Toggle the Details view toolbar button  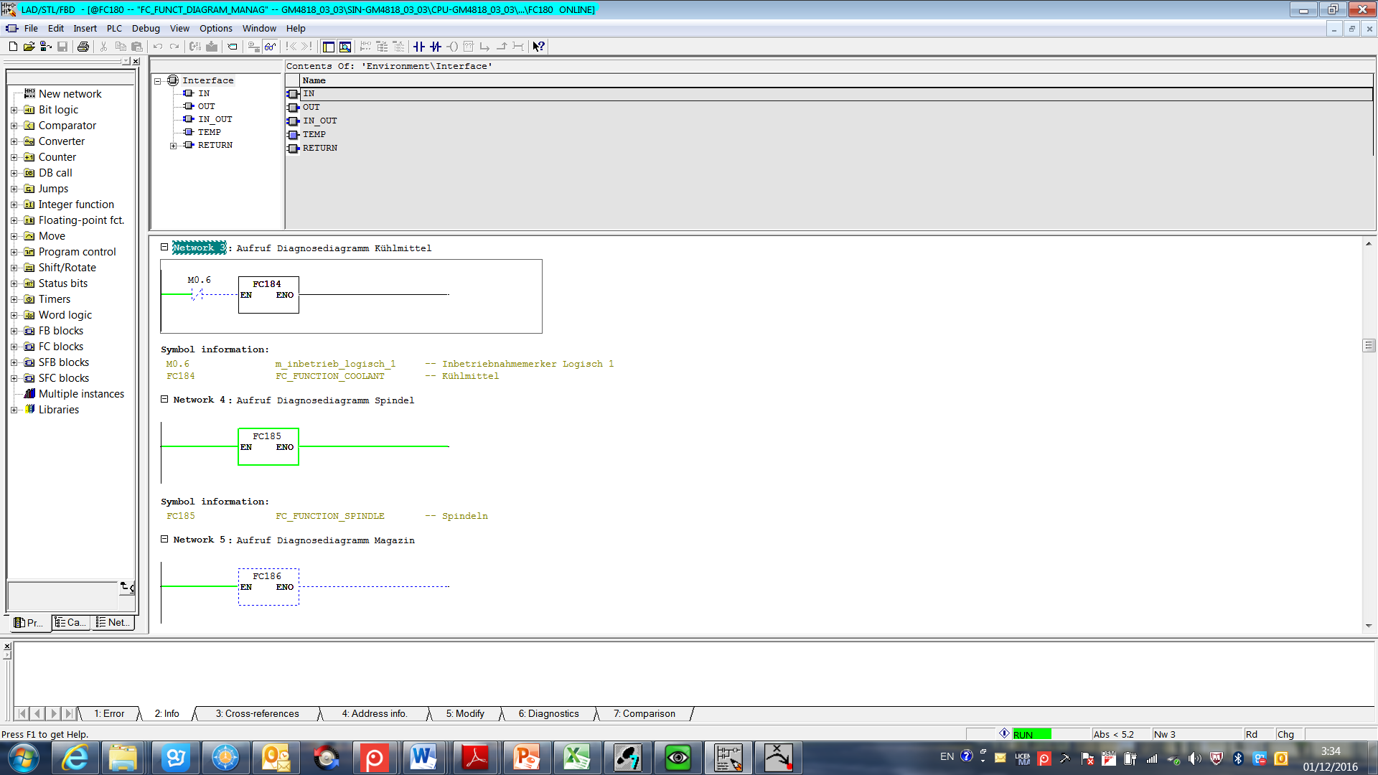click(x=345, y=47)
